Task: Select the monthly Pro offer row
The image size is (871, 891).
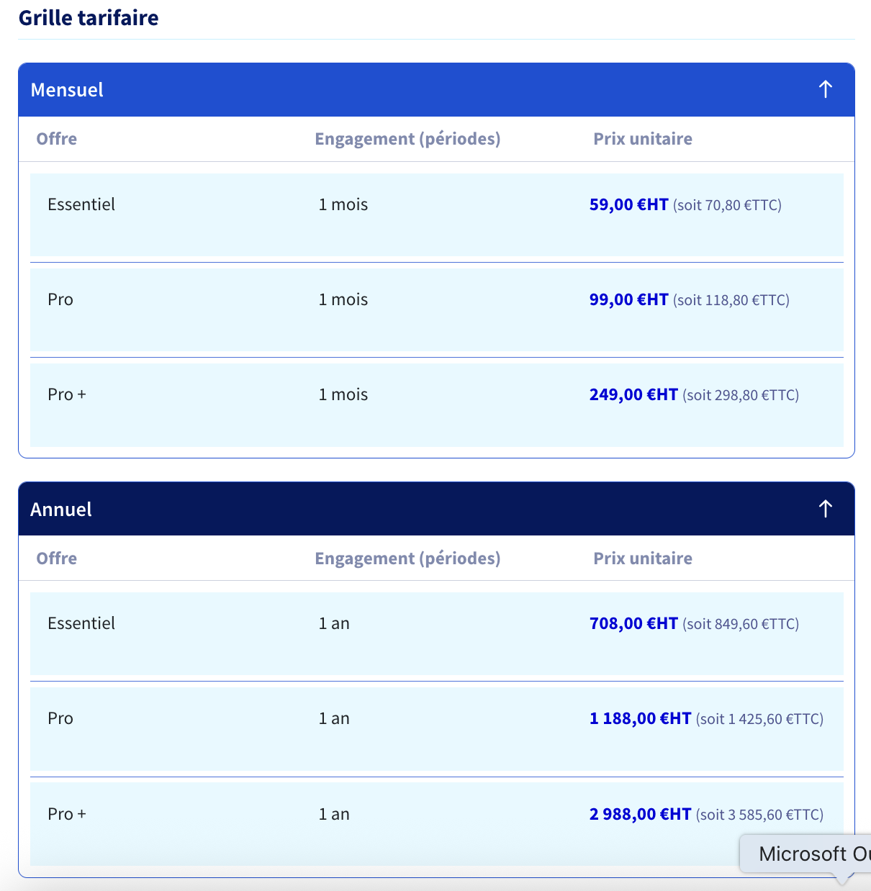Action: (x=437, y=309)
